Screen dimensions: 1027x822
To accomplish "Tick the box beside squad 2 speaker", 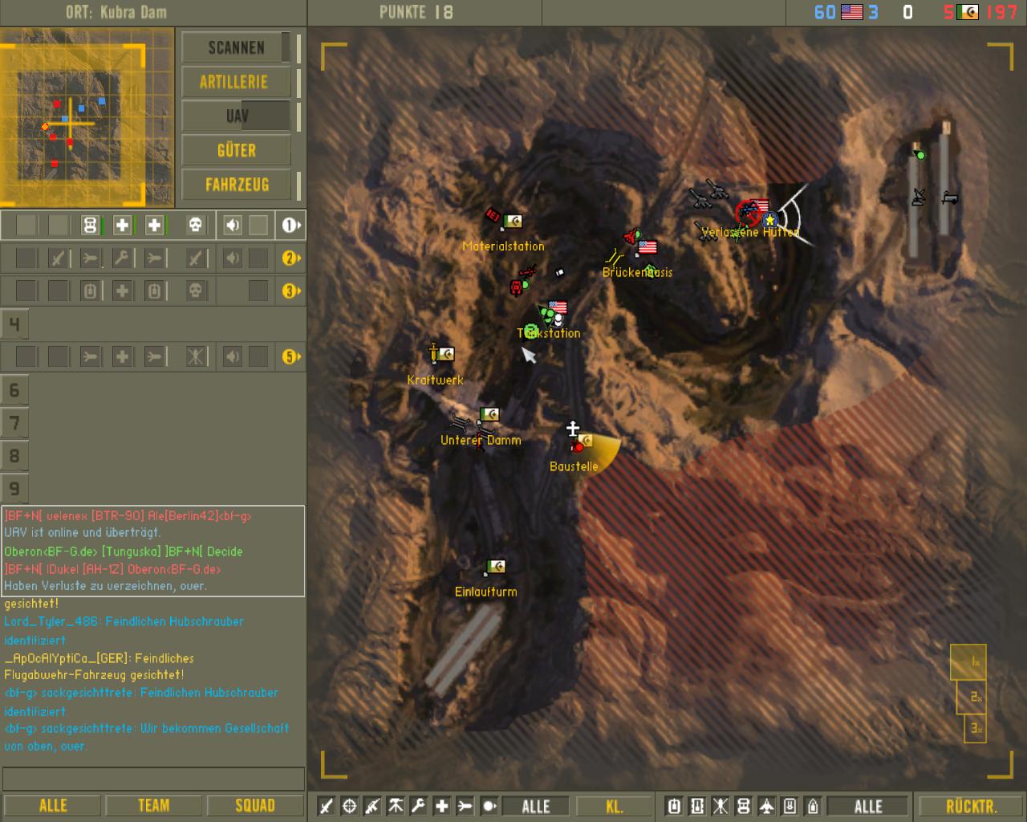I will (x=258, y=258).
